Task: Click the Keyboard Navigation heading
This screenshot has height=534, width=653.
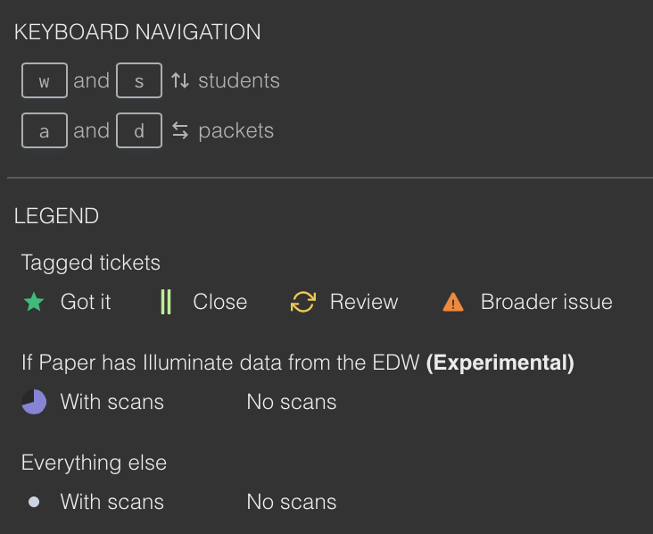Action: [137, 32]
